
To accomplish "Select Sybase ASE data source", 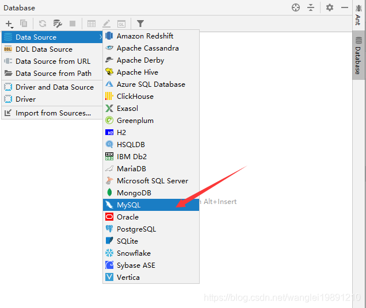I will pos(151,265).
